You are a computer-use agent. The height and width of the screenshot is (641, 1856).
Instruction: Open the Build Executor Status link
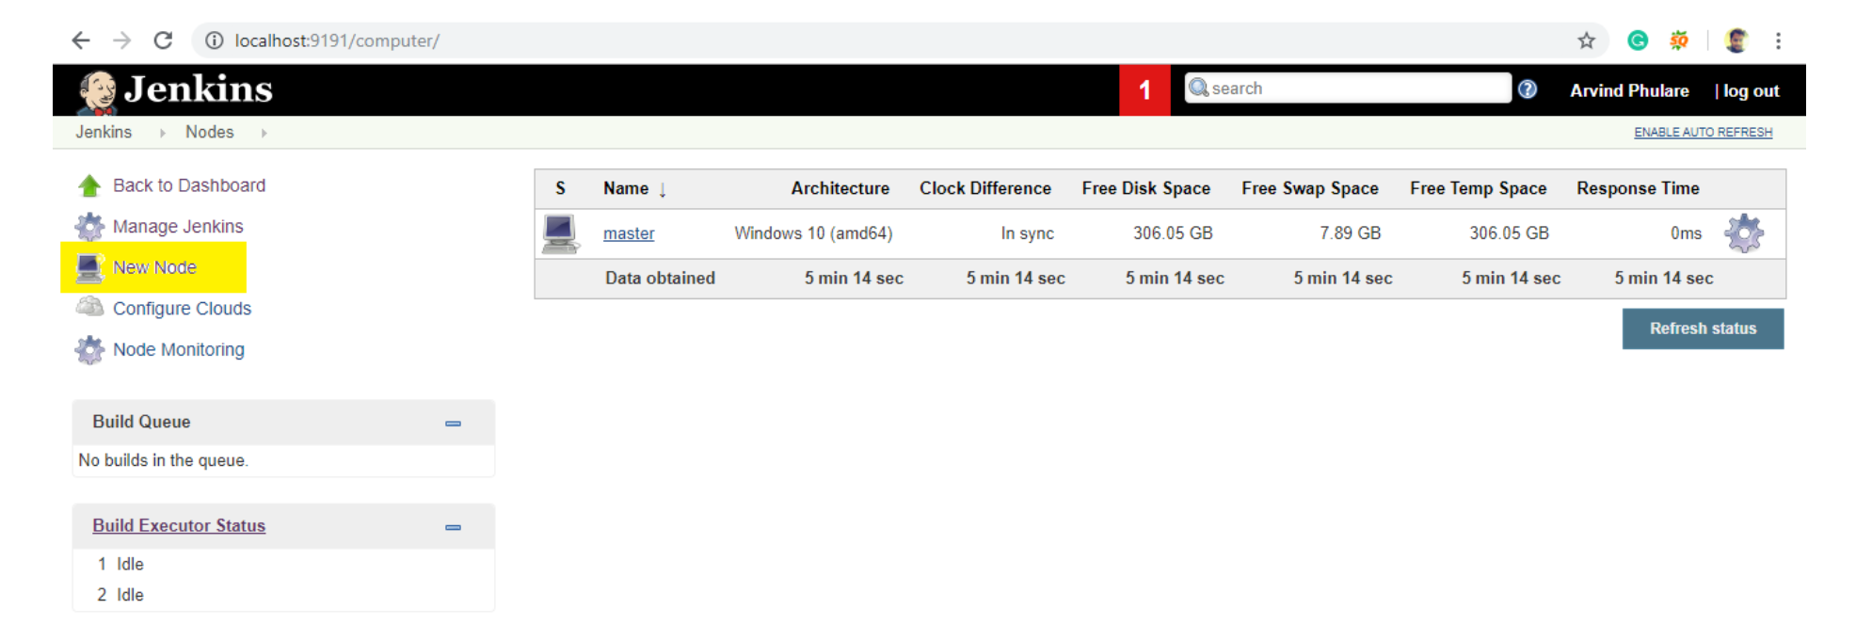pyautogui.click(x=179, y=525)
